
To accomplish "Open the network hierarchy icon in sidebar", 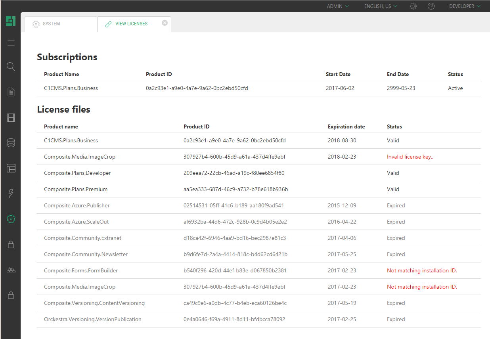I will pyautogui.click(x=11, y=270).
